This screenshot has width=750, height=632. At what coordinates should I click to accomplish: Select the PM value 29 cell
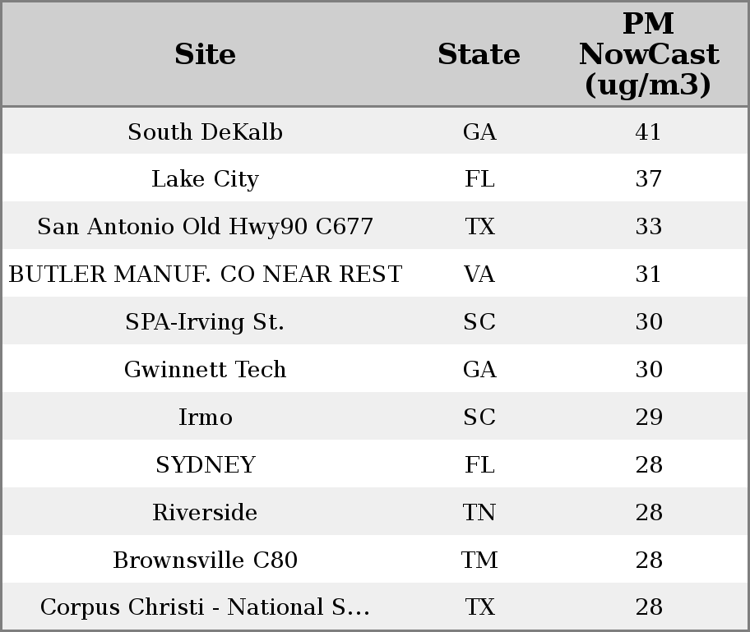(x=648, y=417)
